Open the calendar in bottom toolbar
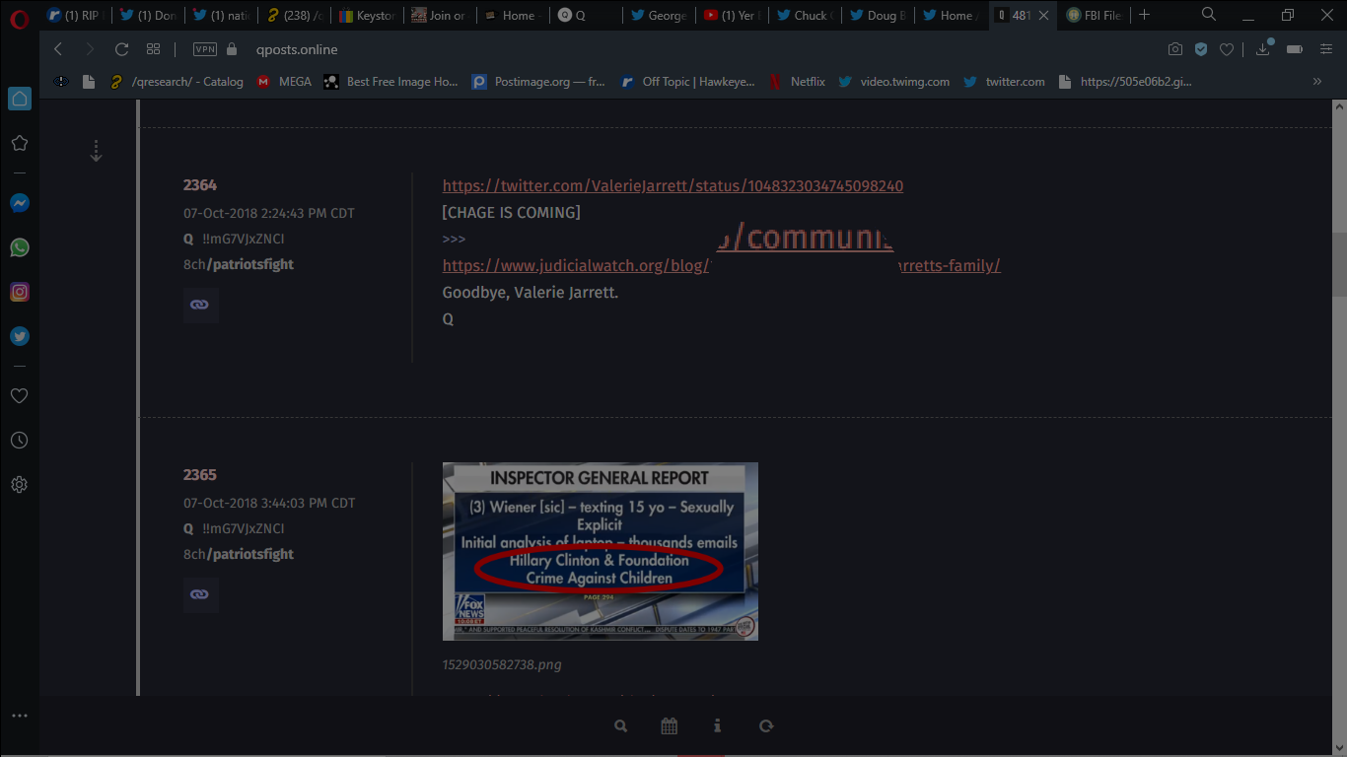 (x=670, y=726)
